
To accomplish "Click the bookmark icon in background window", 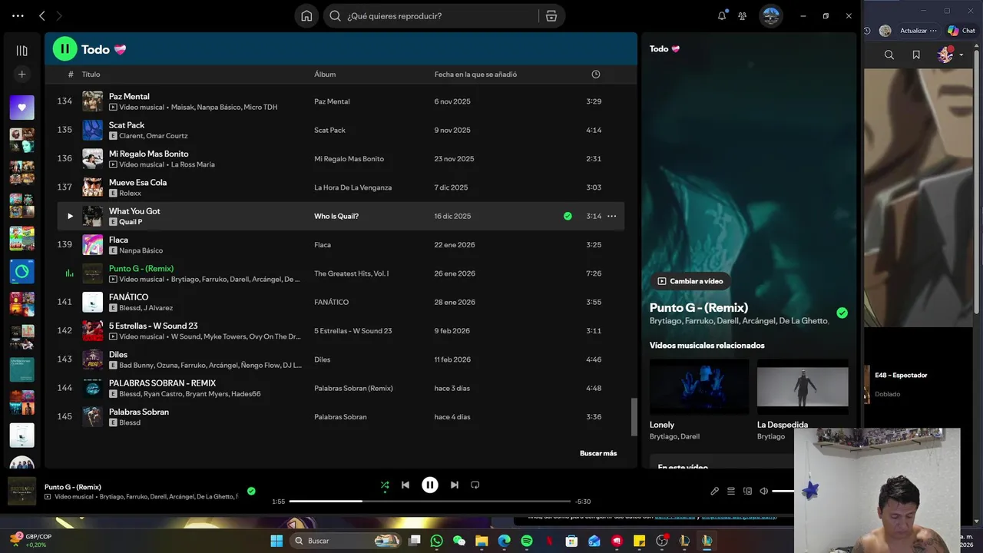I will click(916, 55).
